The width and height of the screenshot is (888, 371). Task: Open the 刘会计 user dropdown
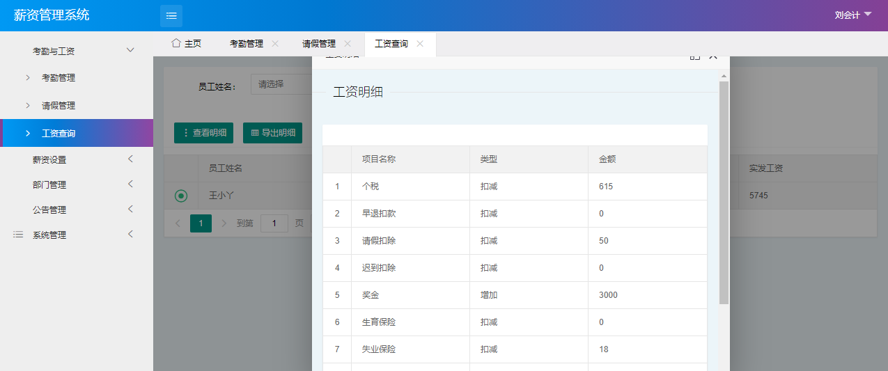click(x=852, y=15)
